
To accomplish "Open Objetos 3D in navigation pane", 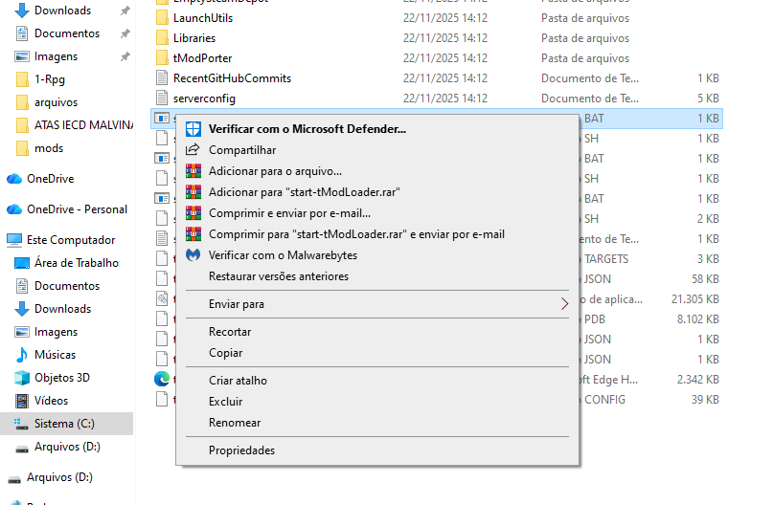I will (x=62, y=378).
